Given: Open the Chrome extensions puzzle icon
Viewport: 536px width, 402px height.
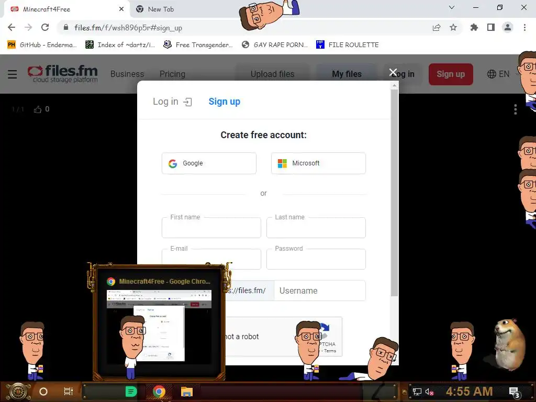Looking at the screenshot, I should tap(474, 27).
